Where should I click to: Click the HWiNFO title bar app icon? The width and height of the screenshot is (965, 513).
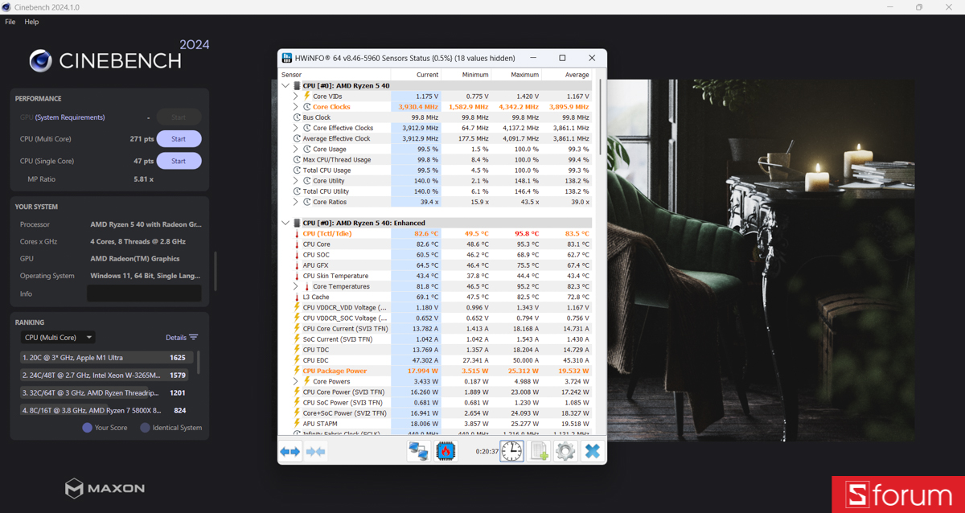pyautogui.click(x=287, y=58)
